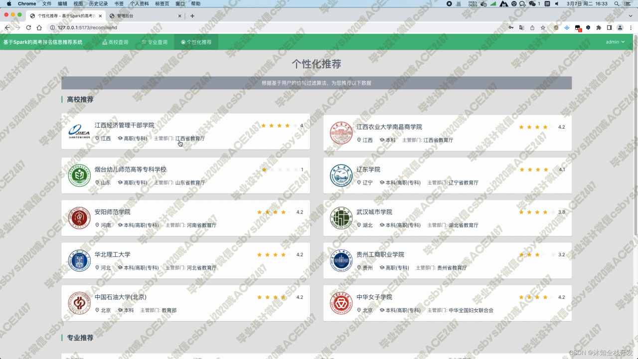The image size is (638, 359).
Task: Open 中华女子学院 logo thumbnail
Action: (341, 303)
